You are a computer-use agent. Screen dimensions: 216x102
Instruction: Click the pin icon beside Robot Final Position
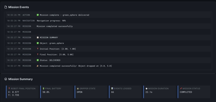click(x=9, y=88)
